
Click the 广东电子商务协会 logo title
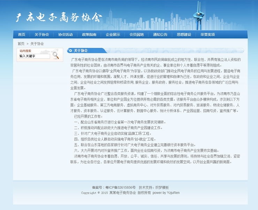click(59, 17)
